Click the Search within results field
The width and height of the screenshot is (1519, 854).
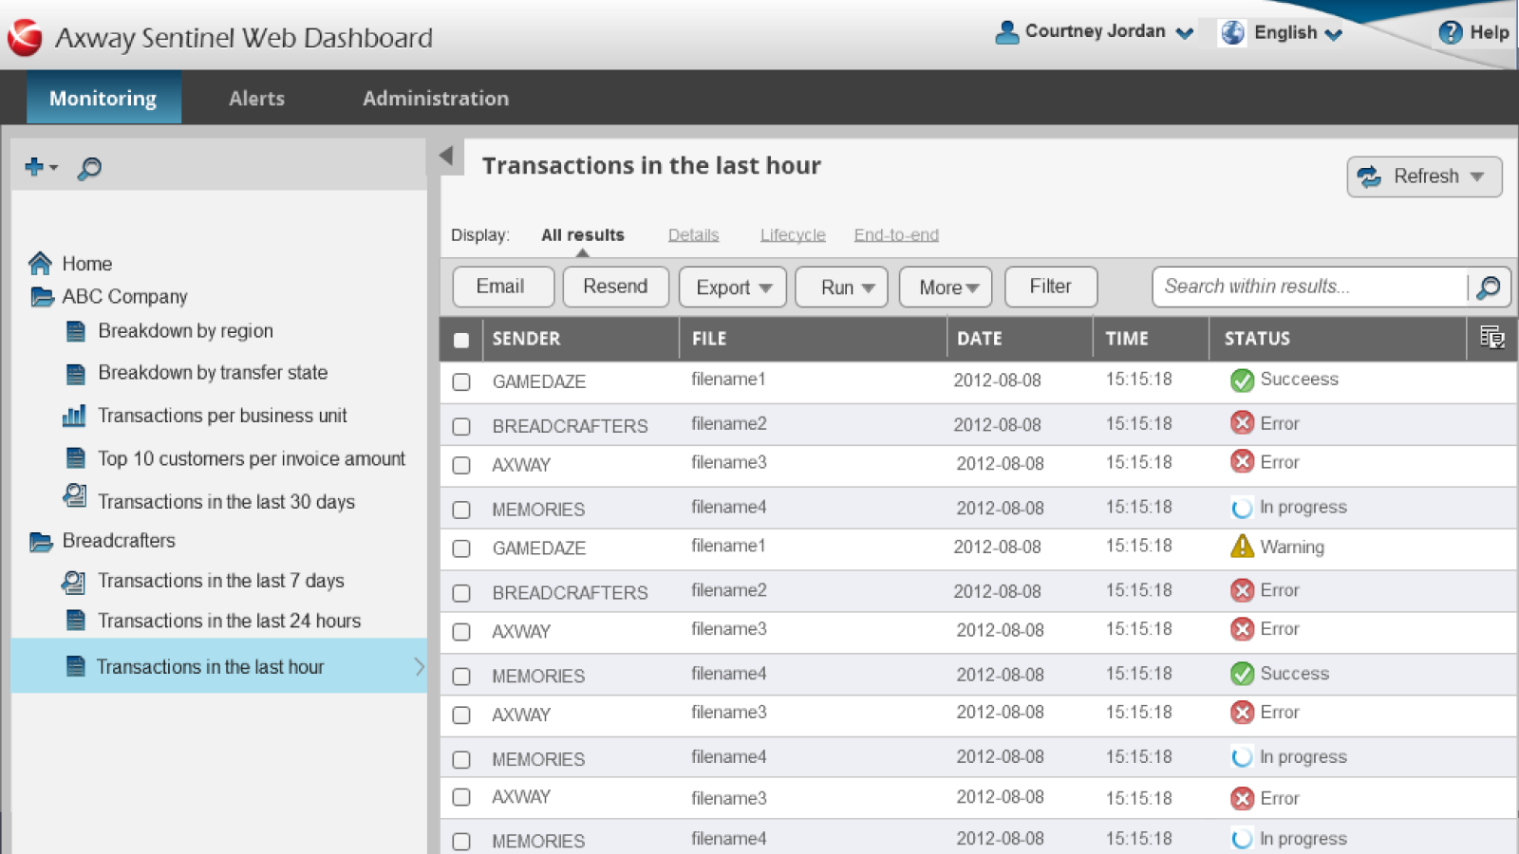pyautogui.click(x=1310, y=287)
